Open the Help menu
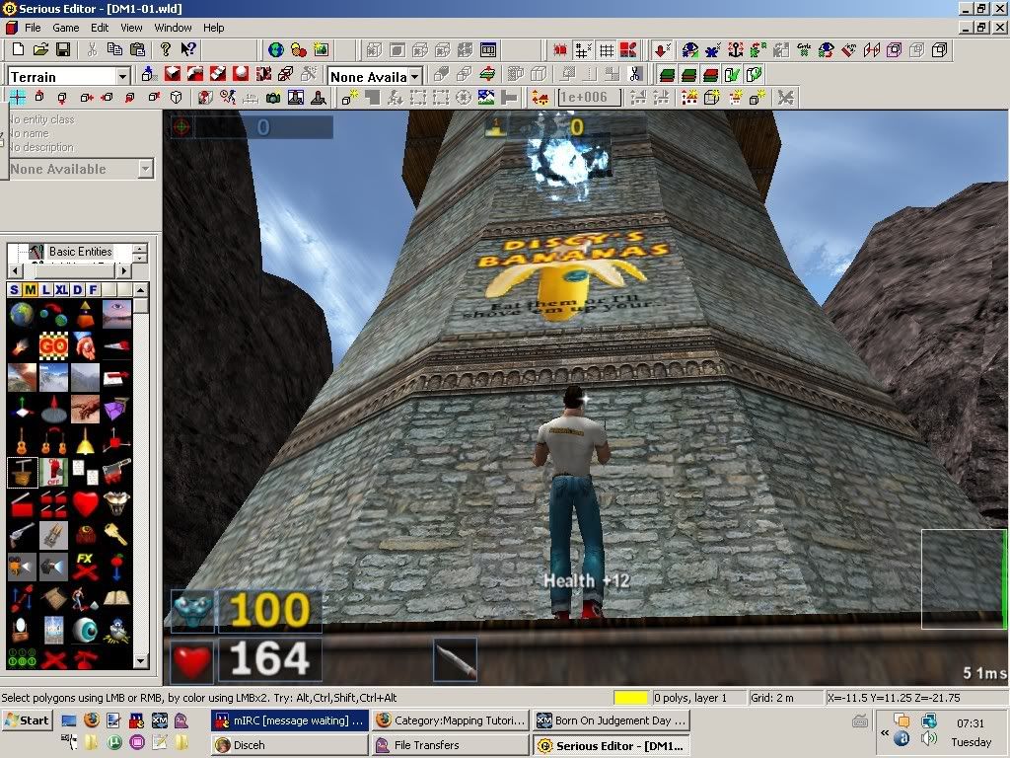The height and width of the screenshot is (758, 1010). click(x=213, y=28)
